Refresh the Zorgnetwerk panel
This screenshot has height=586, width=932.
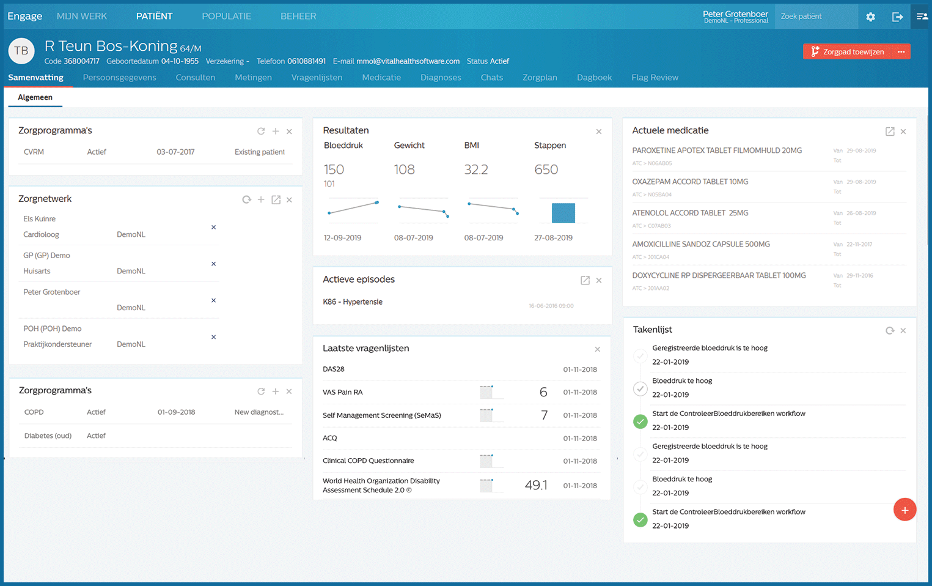(246, 199)
